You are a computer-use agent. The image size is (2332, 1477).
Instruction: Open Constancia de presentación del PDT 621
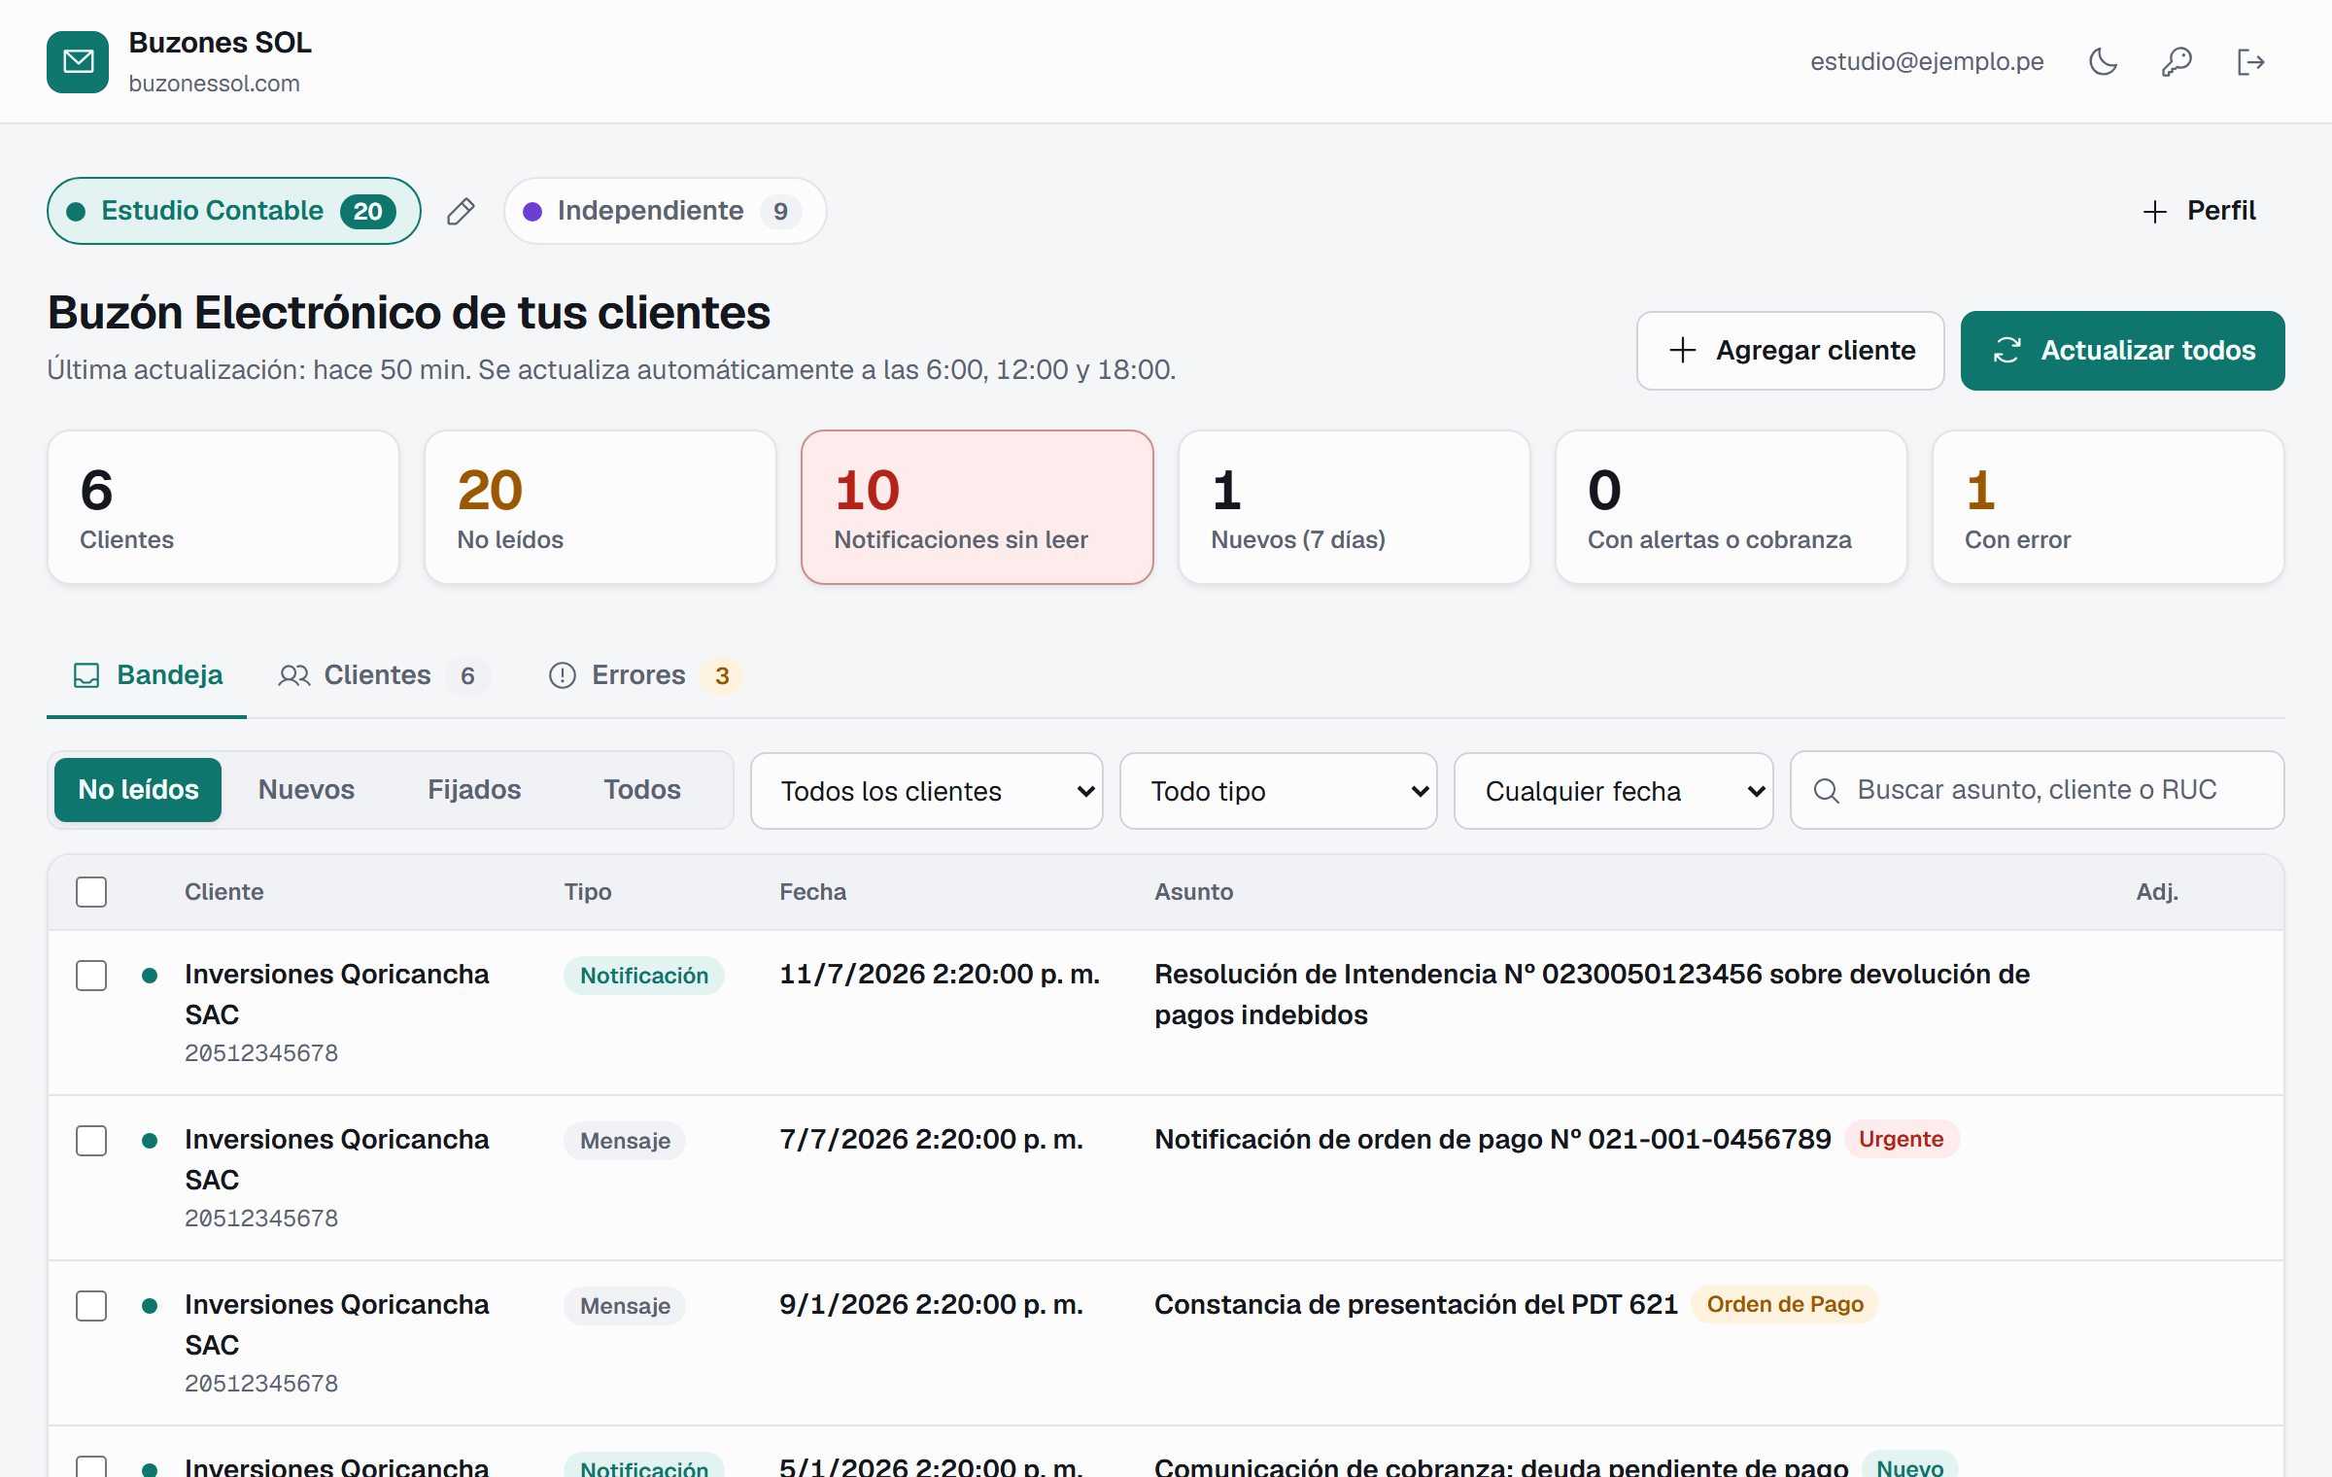tap(1416, 1304)
